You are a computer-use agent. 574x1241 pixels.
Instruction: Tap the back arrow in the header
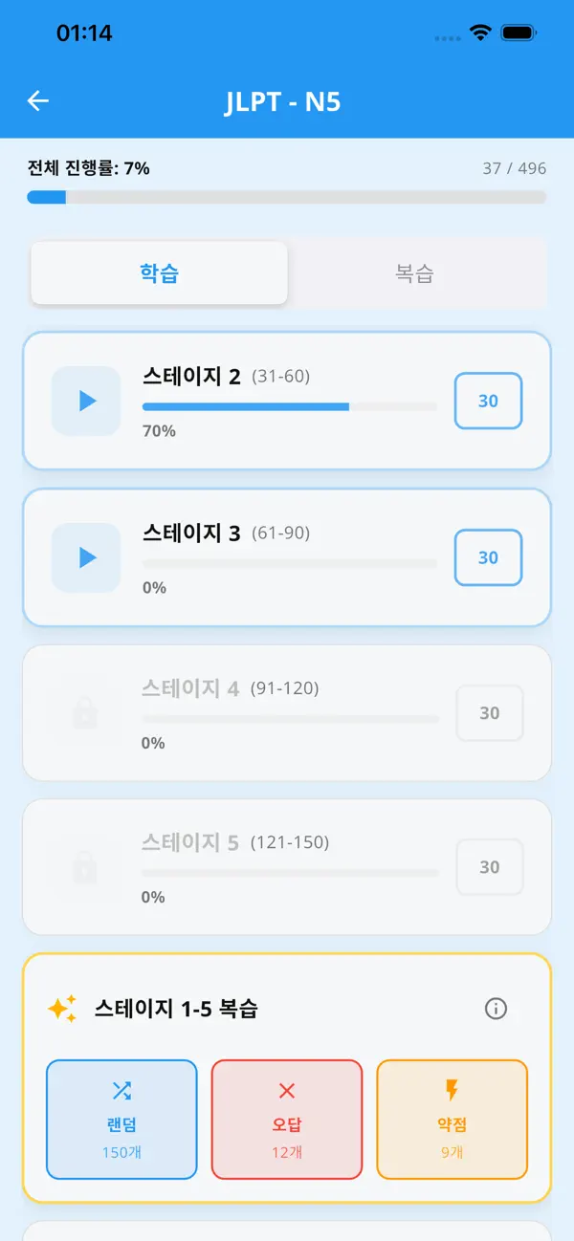[x=38, y=100]
